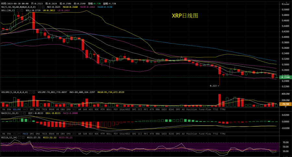Close the VOLUME indicator panel

tap(34, 92)
